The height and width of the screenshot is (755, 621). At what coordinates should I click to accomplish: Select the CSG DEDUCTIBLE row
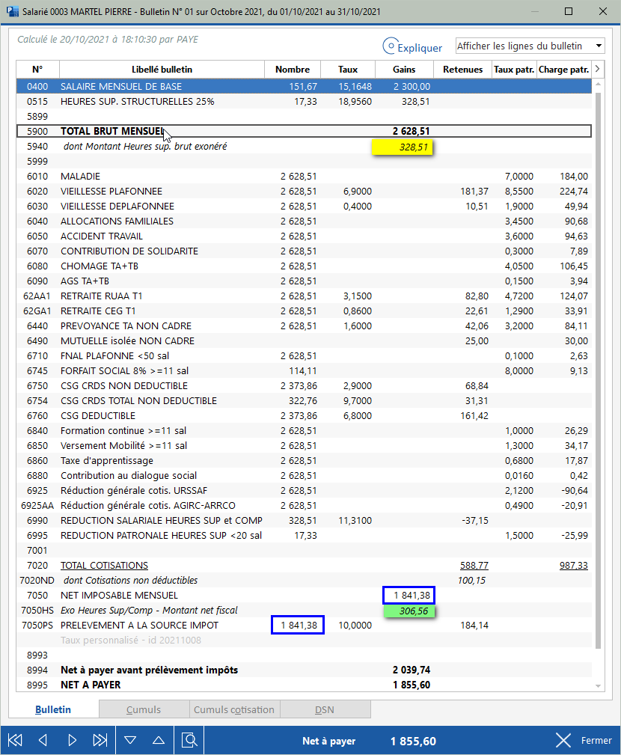tap(304, 415)
